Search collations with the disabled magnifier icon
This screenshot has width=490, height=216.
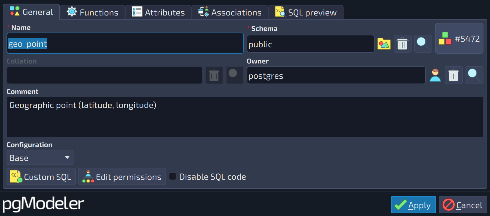[235, 75]
